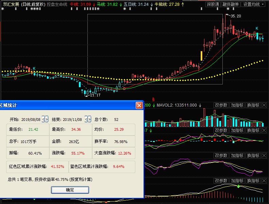Click the 深股通 button
Image resolution: width=269 pixels, height=204 pixels.
[x=213, y=4]
